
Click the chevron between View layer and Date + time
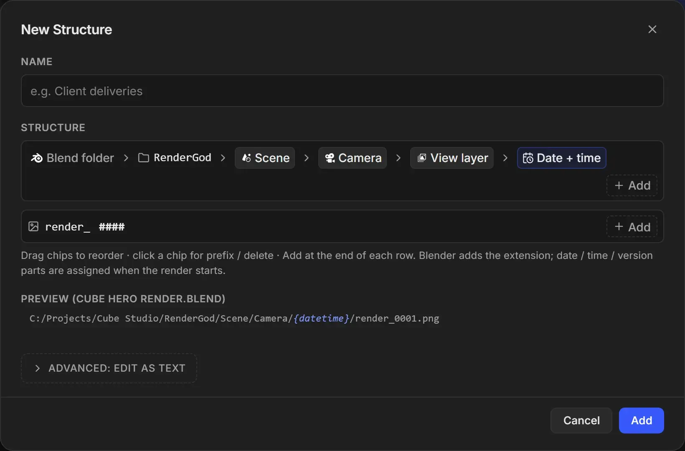505,158
